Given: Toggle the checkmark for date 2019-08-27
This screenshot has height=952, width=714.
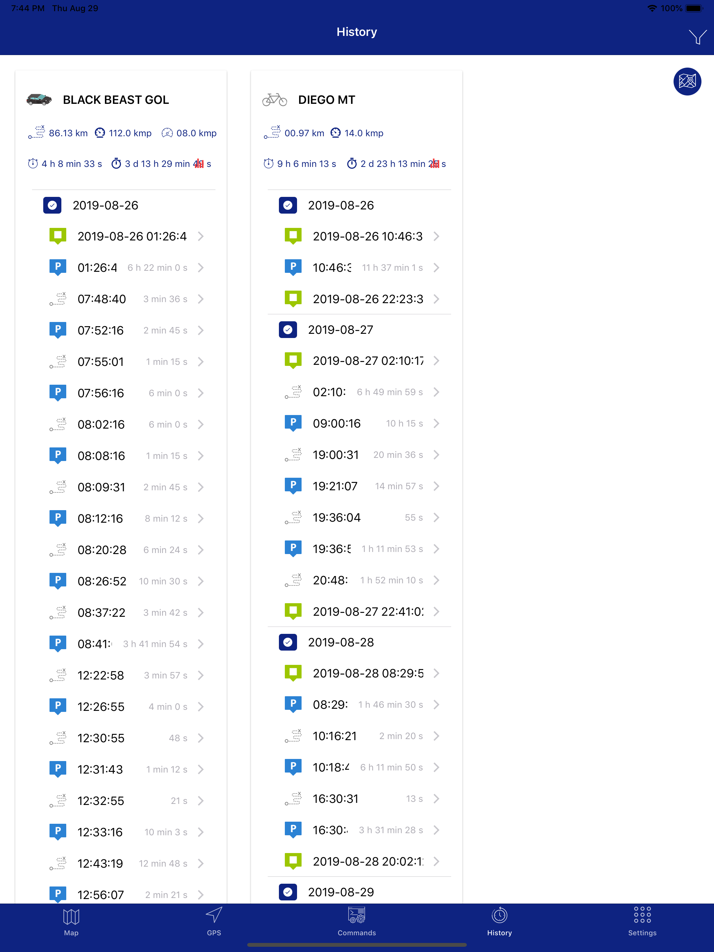Looking at the screenshot, I should [x=288, y=330].
